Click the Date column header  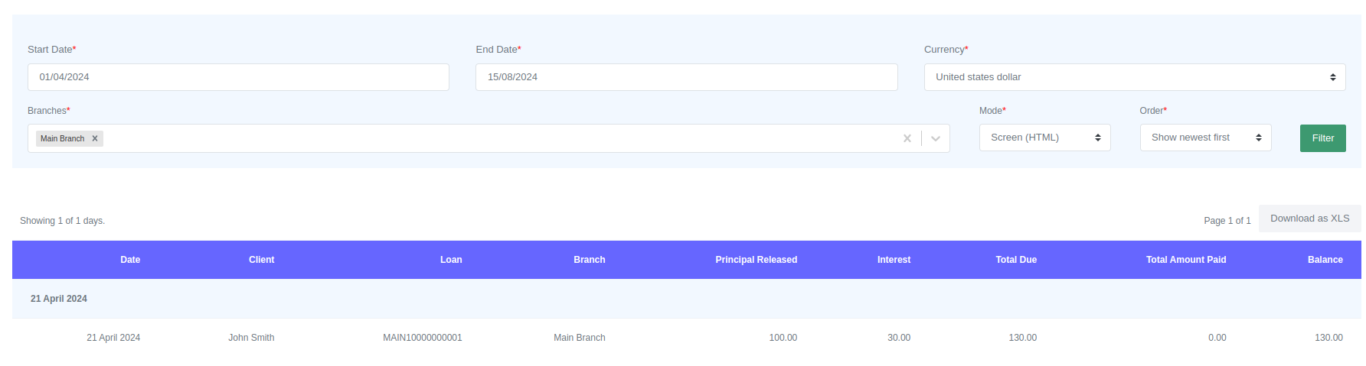click(130, 260)
